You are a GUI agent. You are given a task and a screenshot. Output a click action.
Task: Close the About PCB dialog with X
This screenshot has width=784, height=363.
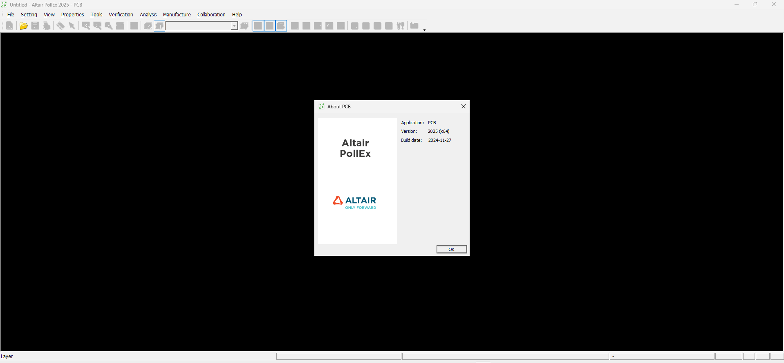(464, 106)
